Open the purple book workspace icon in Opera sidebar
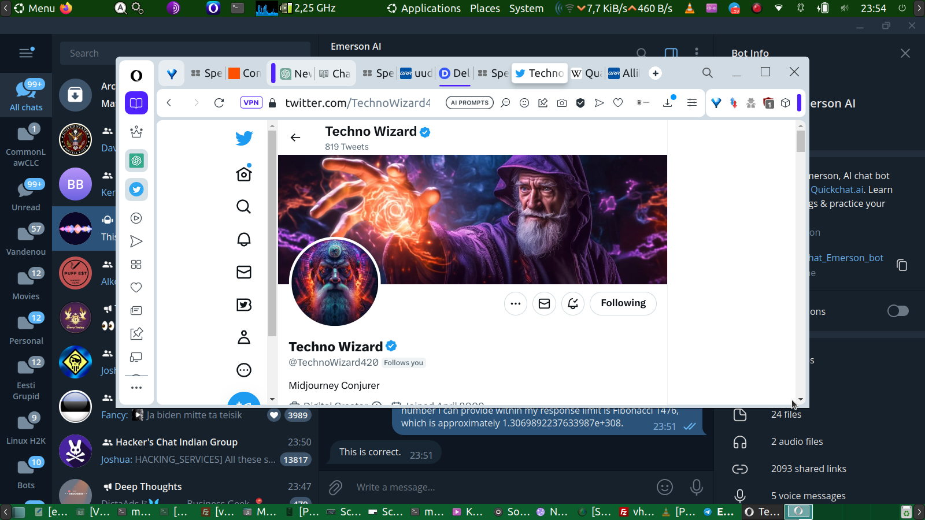 [136, 103]
